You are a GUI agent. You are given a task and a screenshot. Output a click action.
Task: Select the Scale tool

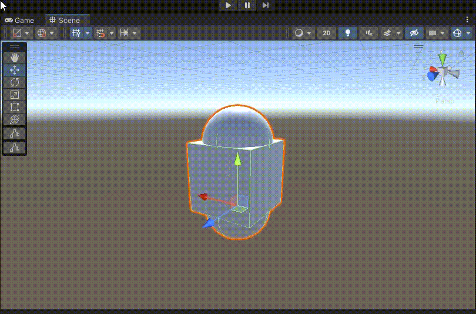(x=15, y=95)
